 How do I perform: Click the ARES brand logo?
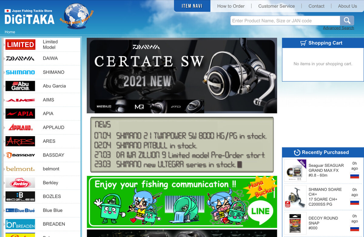[x=20, y=141]
